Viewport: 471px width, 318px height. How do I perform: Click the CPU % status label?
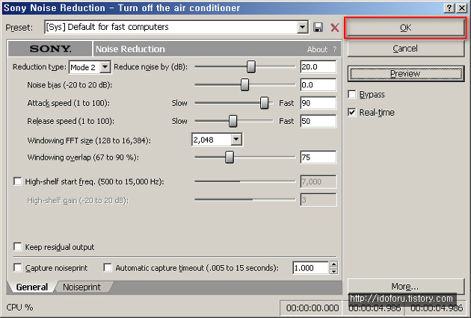[x=19, y=308]
